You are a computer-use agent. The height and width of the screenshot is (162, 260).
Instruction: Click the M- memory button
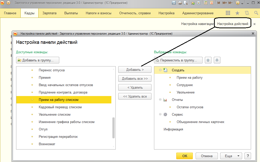coord(230,3)
